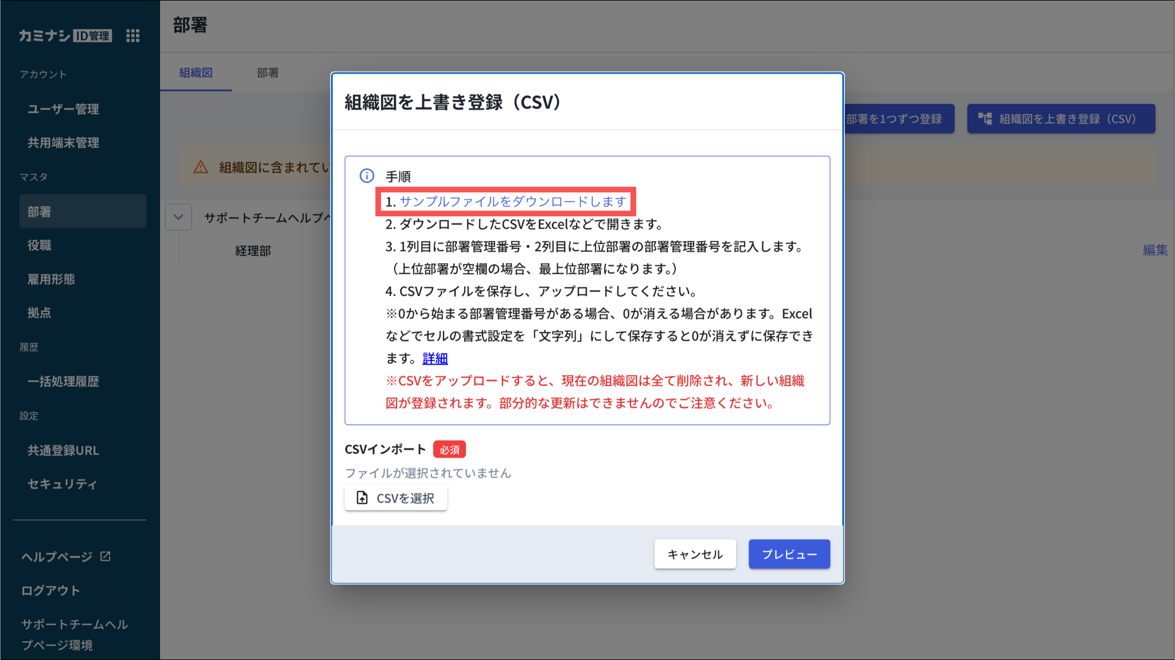Image resolution: width=1175 pixels, height=660 pixels.
Task: Click the info icon next to 手順
Action: (367, 175)
